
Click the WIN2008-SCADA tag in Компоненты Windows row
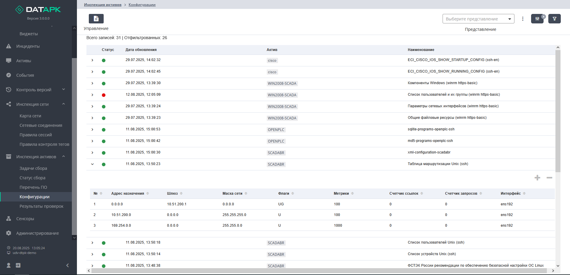coord(282,84)
